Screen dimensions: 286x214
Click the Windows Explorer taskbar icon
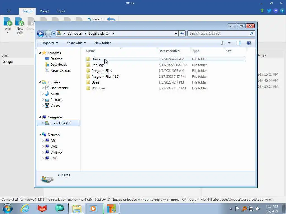(77, 208)
